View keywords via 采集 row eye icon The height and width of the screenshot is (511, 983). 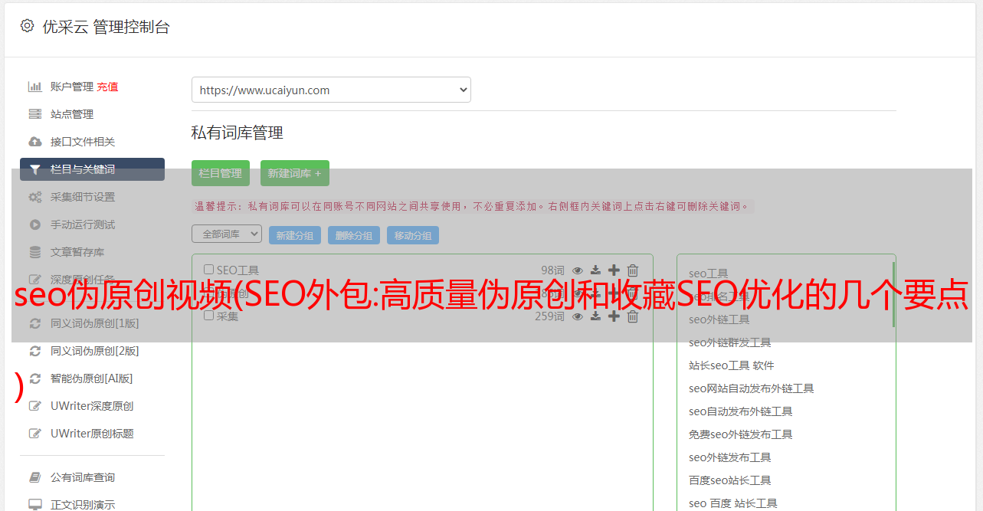point(578,316)
